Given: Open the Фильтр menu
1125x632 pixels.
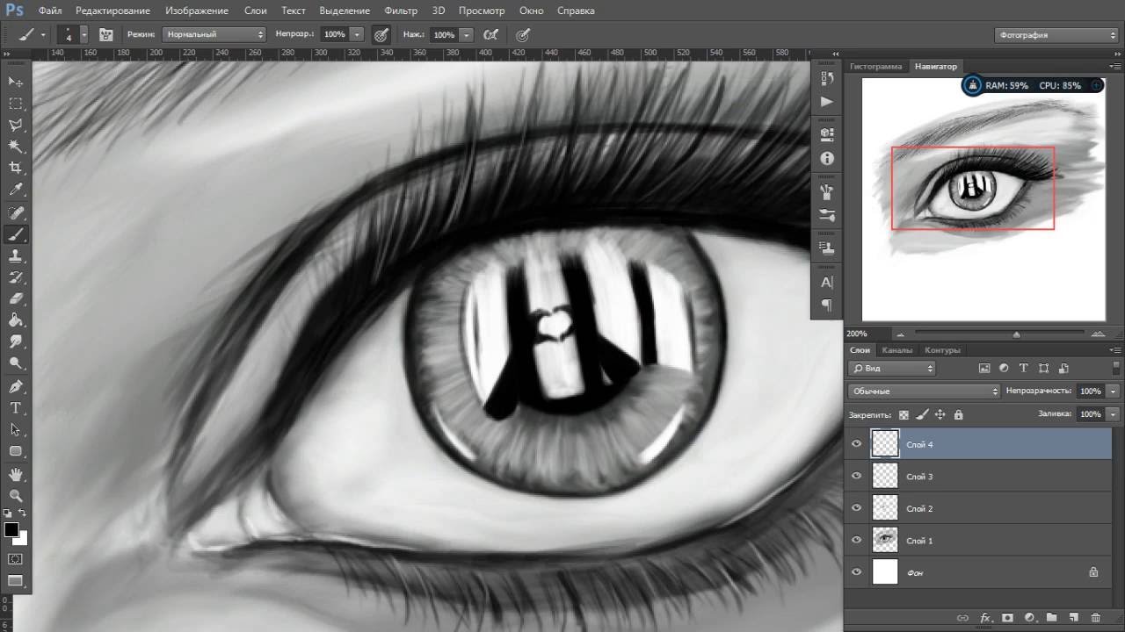Looking at the screenshot, I should (x=401, y=11).
